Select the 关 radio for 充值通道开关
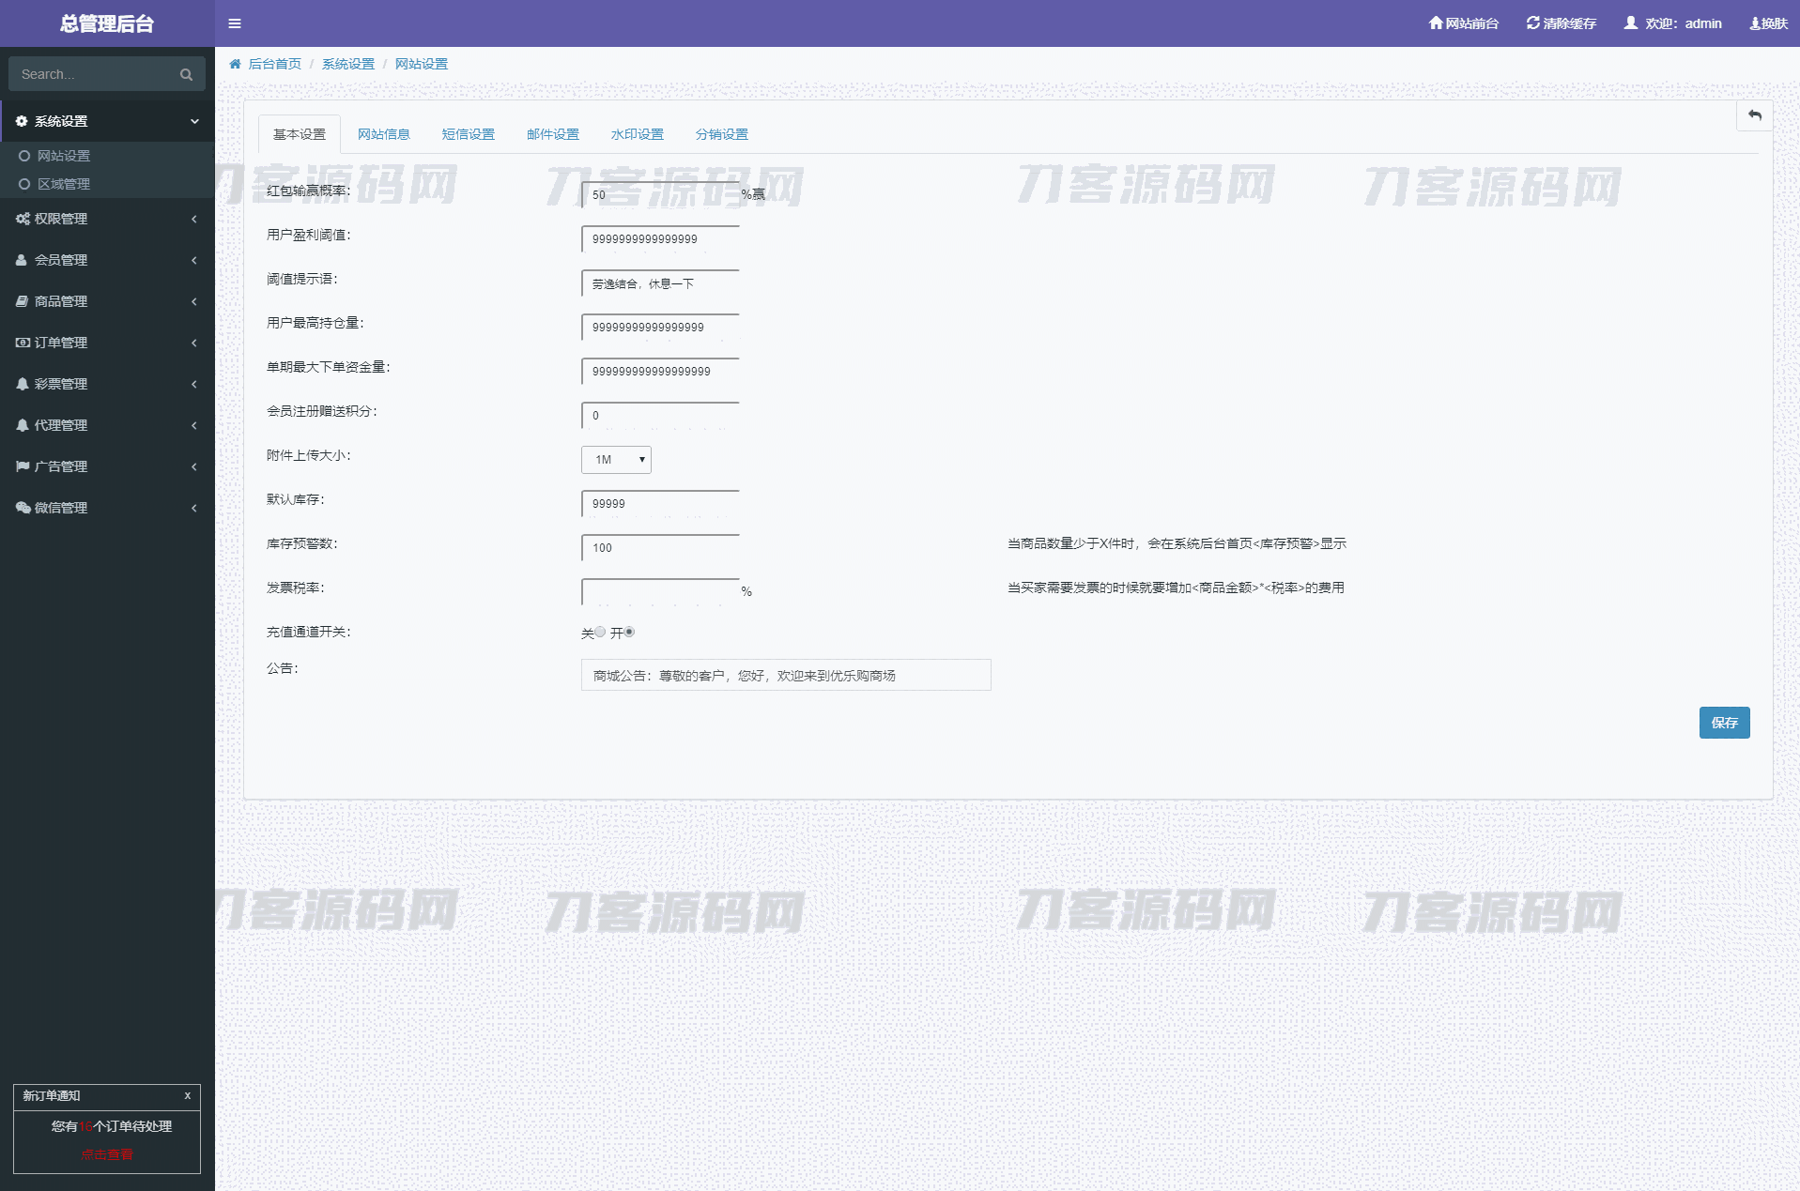This screenshot has width=1800, height=1191. point(600,633)
